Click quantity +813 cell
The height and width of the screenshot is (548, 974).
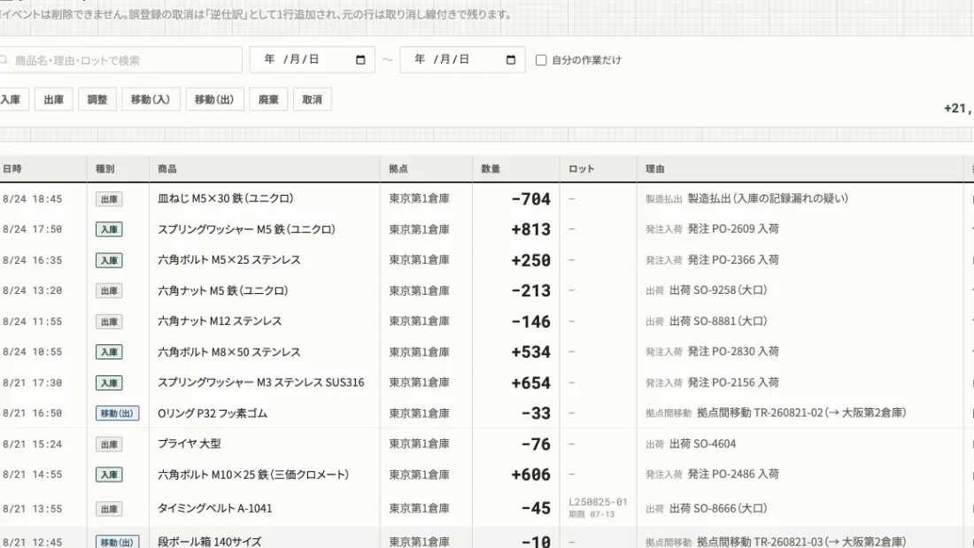[x=531, y=229]
